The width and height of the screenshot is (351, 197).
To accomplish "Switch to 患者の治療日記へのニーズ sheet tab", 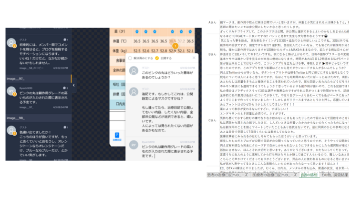I will point(227,175).
